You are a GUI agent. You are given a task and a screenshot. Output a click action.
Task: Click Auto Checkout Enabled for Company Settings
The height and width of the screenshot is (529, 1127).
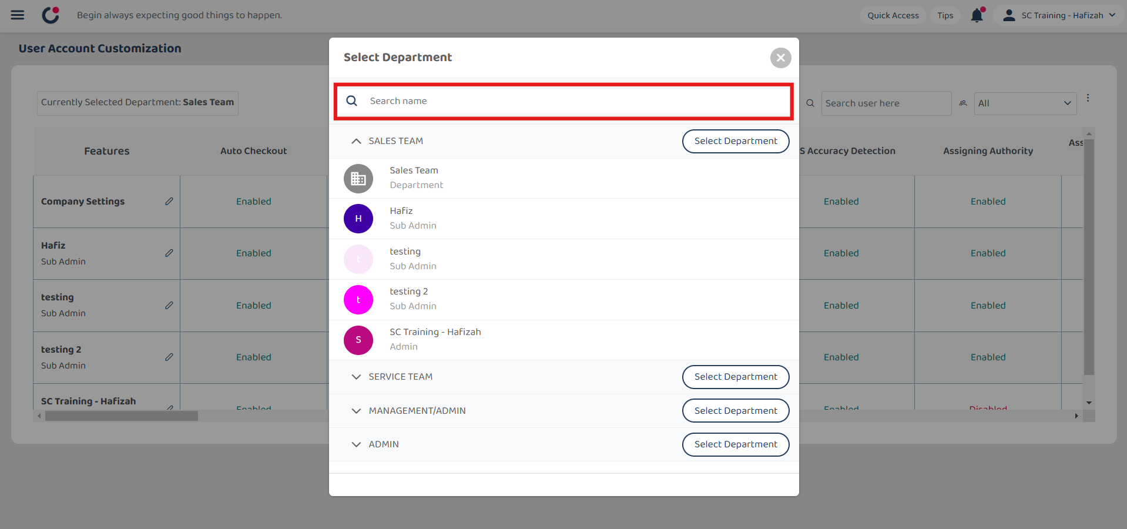pos(254,202)
